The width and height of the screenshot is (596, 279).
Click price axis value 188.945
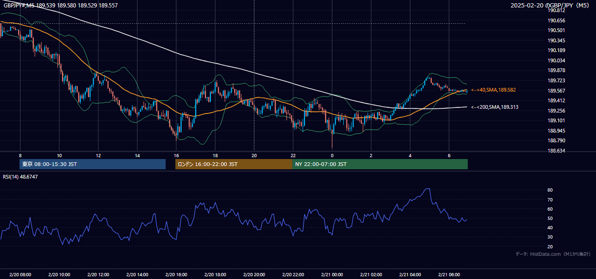(556, 131)
